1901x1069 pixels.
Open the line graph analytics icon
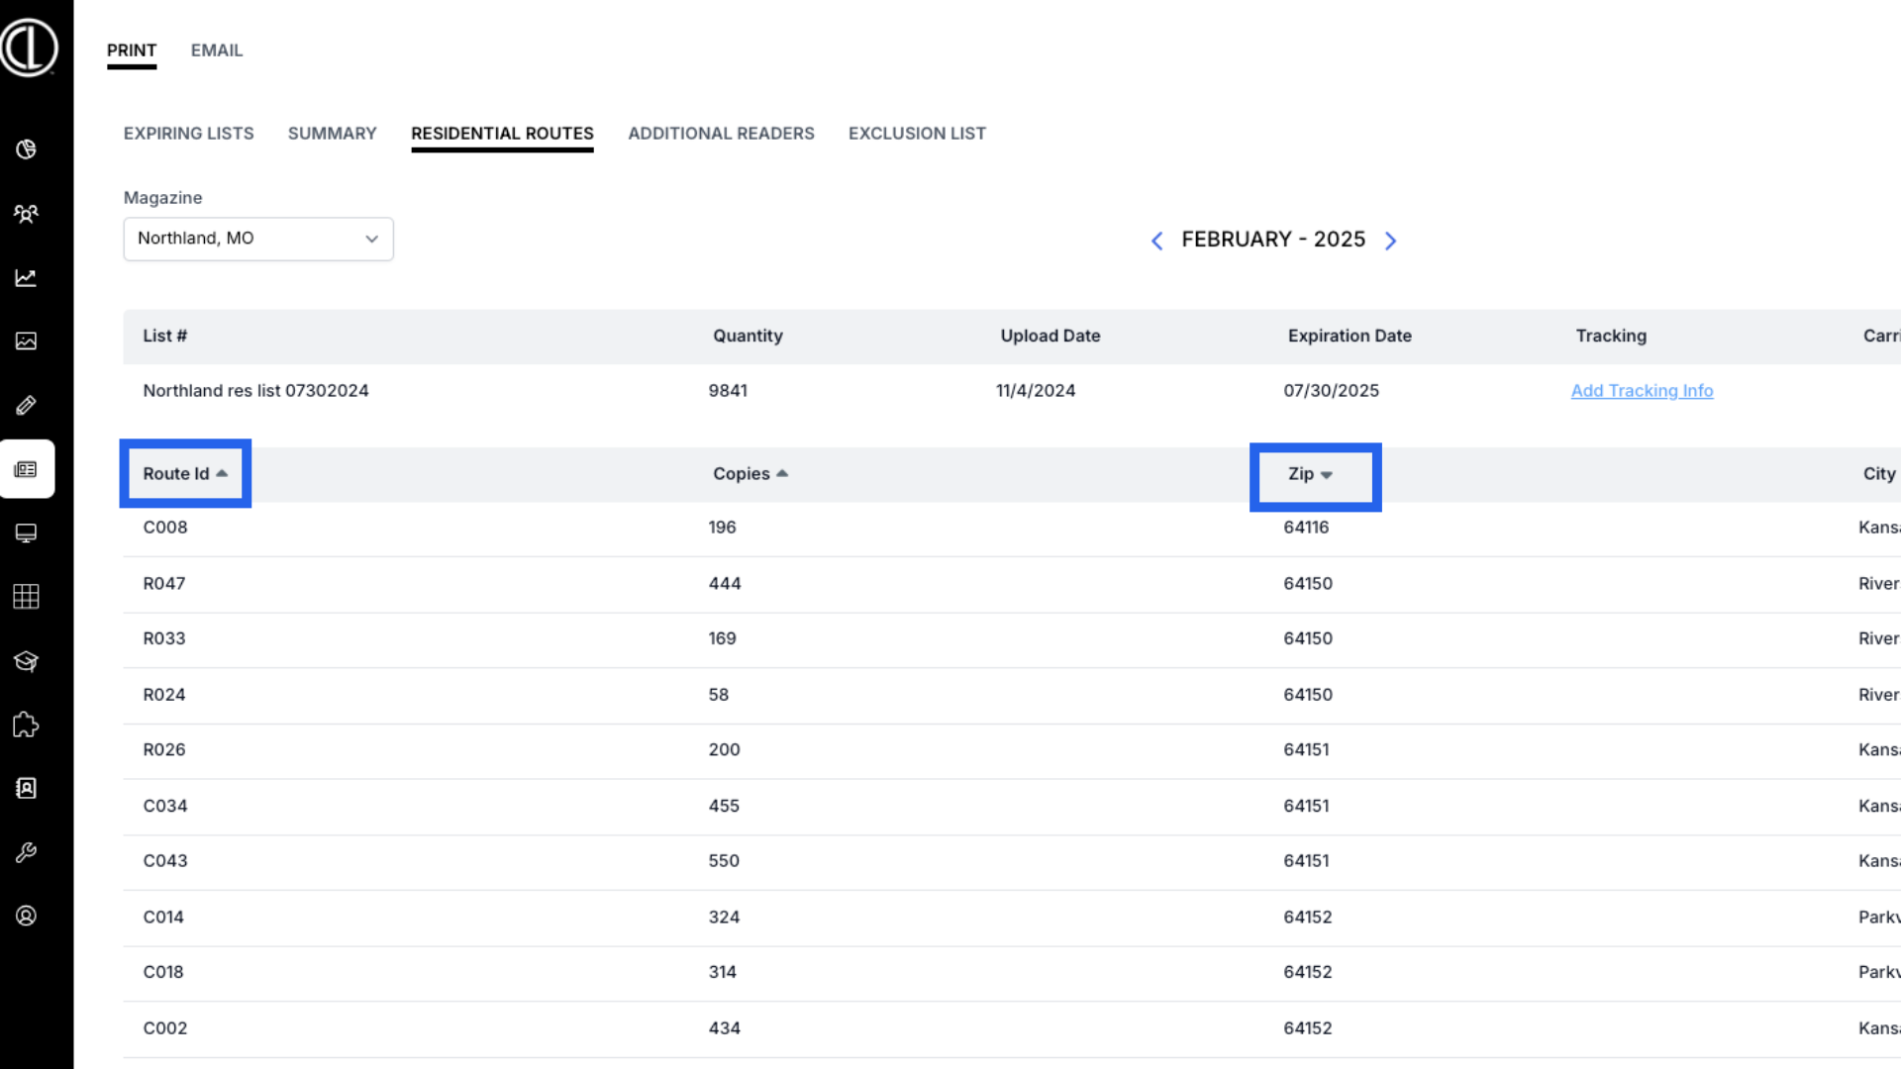click(x=27, y=278)
